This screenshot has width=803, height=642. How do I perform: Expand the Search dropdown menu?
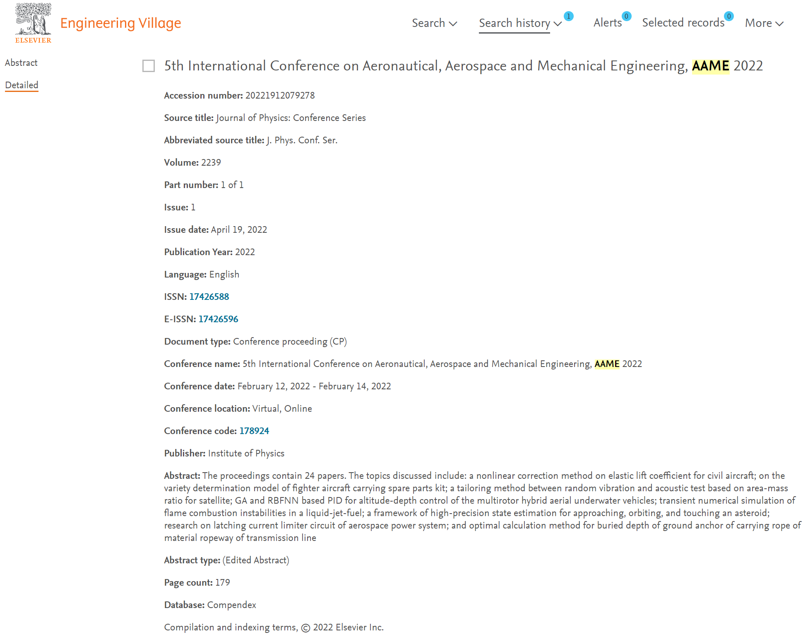[434, 23]
